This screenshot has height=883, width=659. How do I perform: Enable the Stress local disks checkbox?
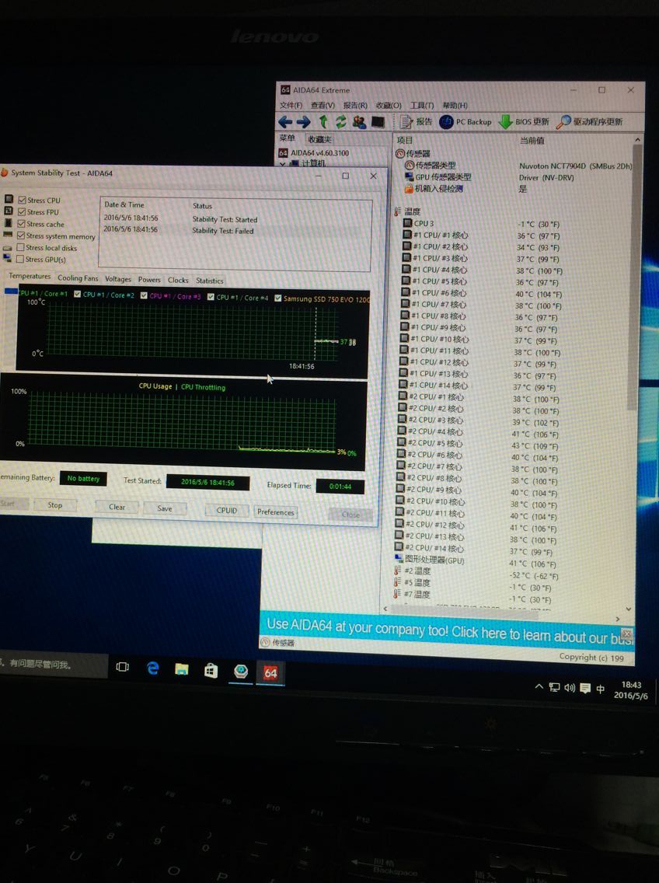20,247
